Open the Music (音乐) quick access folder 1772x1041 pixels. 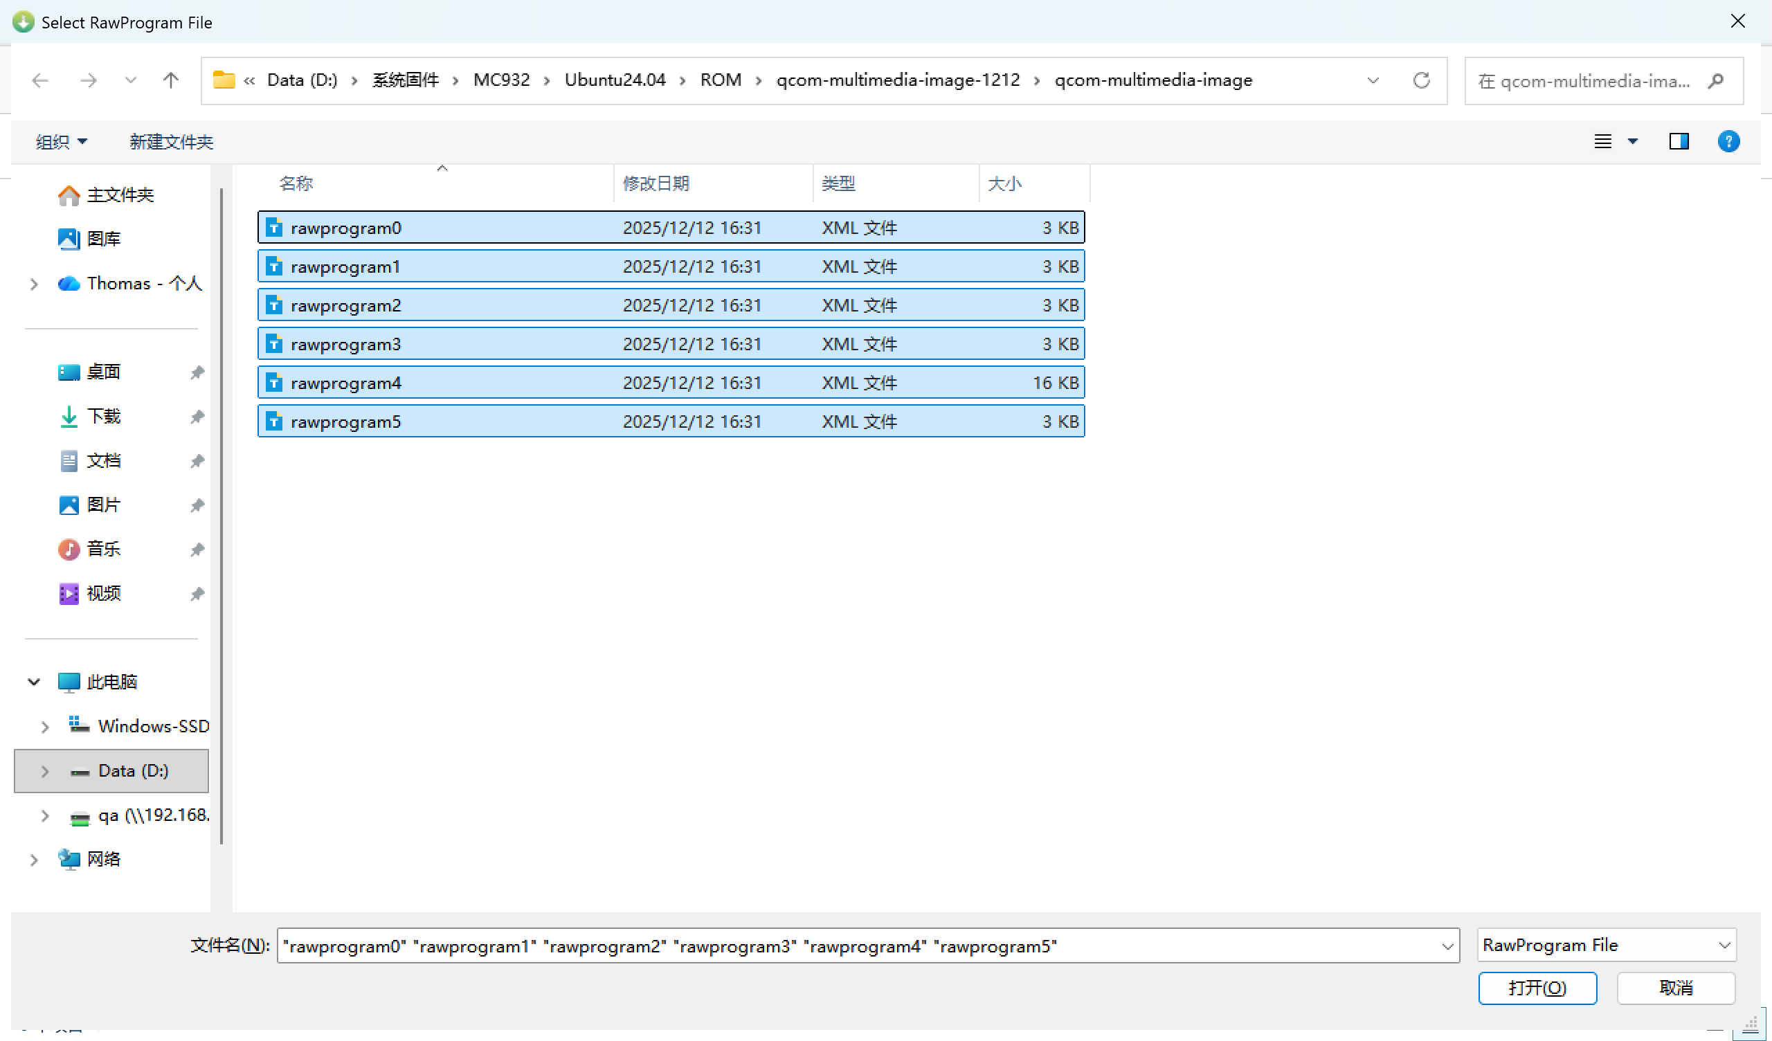[x=103, y=549]
